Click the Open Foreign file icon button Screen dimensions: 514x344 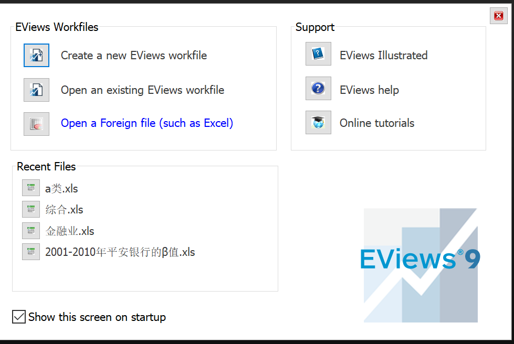[x=36, y=124]
